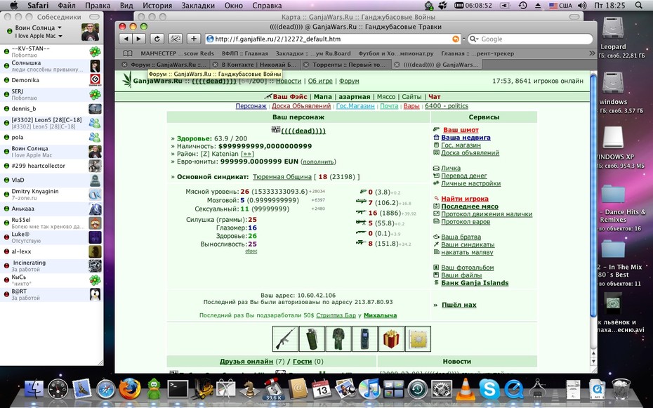Click the Новости link in page header
The width and height of the screenshot is (653, 408).
pyautogui.click(x=288, y=81)
